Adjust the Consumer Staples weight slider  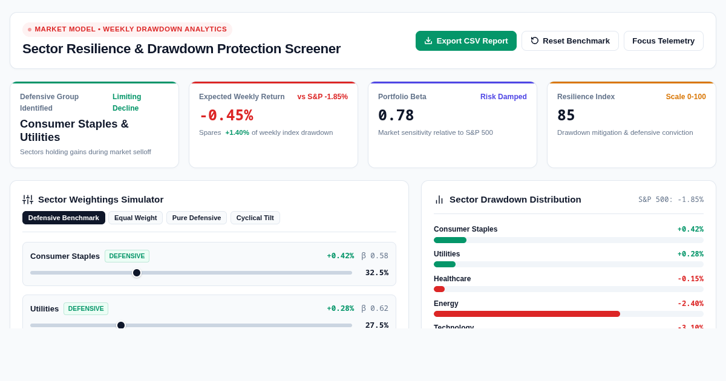[191, 273]
